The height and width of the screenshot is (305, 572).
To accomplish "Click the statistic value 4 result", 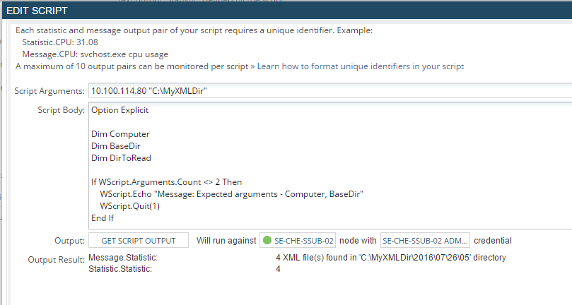I will (279, 269).
